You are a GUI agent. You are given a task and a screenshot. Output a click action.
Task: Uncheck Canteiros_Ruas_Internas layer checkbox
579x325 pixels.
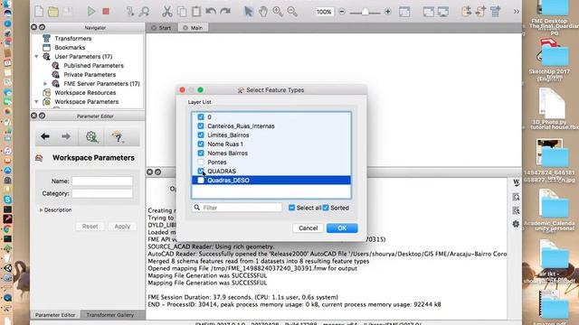(201, 126)
